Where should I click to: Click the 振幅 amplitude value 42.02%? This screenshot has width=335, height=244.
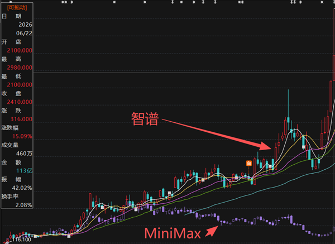[x=22, y=188]
